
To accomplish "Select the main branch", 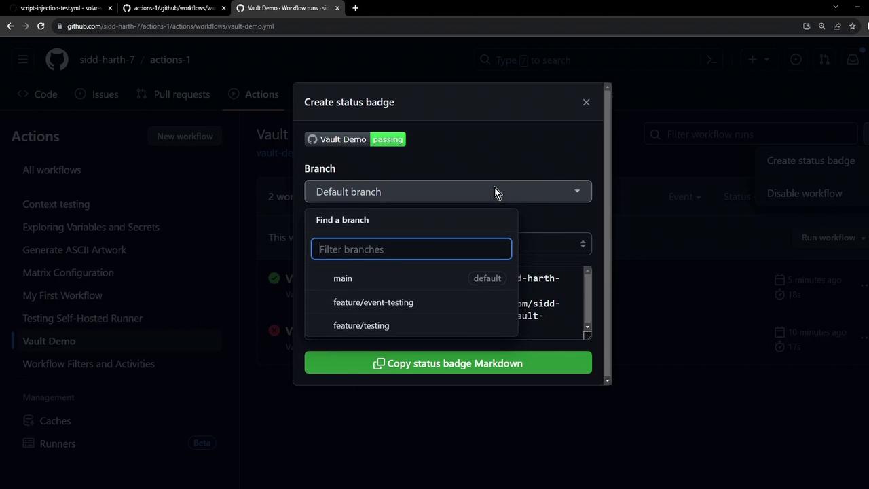I will point(411,278).
